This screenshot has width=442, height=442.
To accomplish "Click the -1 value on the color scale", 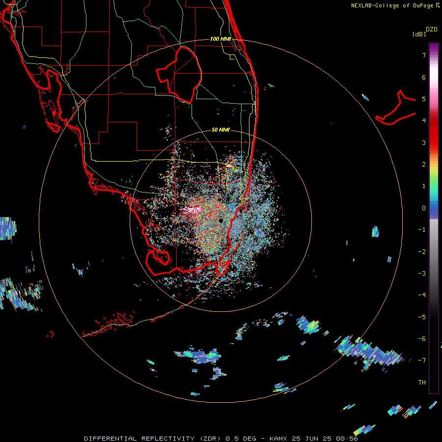I will pos(422,230).
